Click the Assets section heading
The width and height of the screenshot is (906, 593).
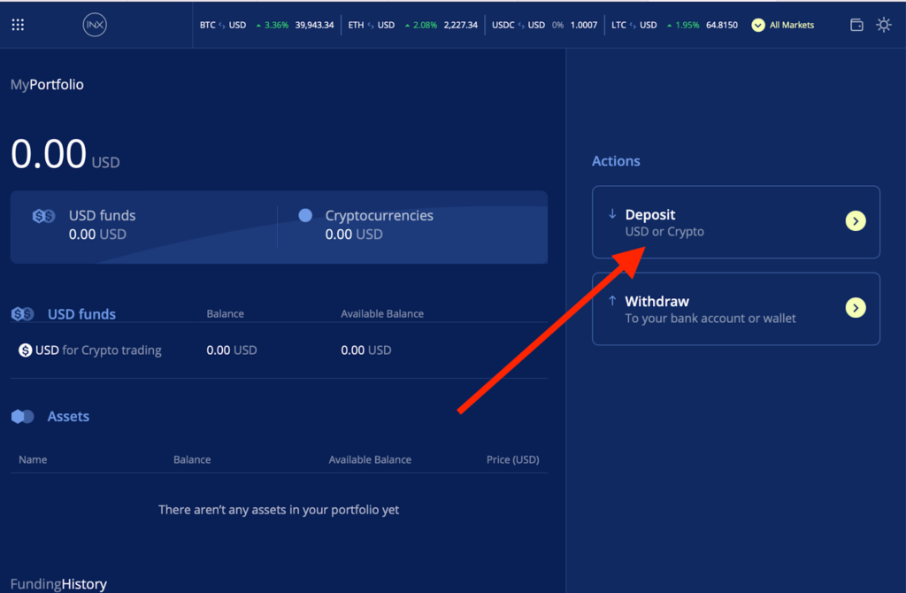tap(68, 416)
